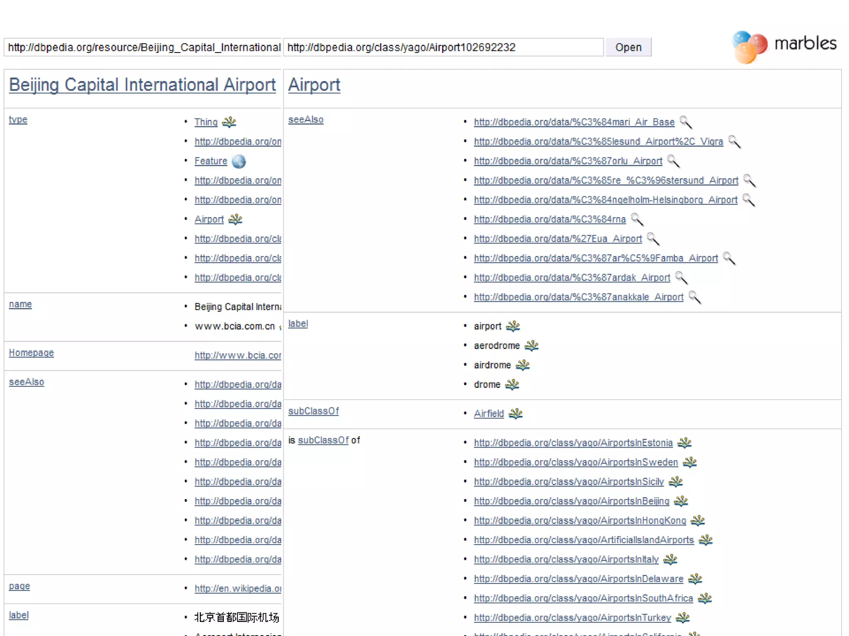Click magnifier beside Çanakkale Airport link
This screenshot has height=636, width=849.
coord(694,297)
